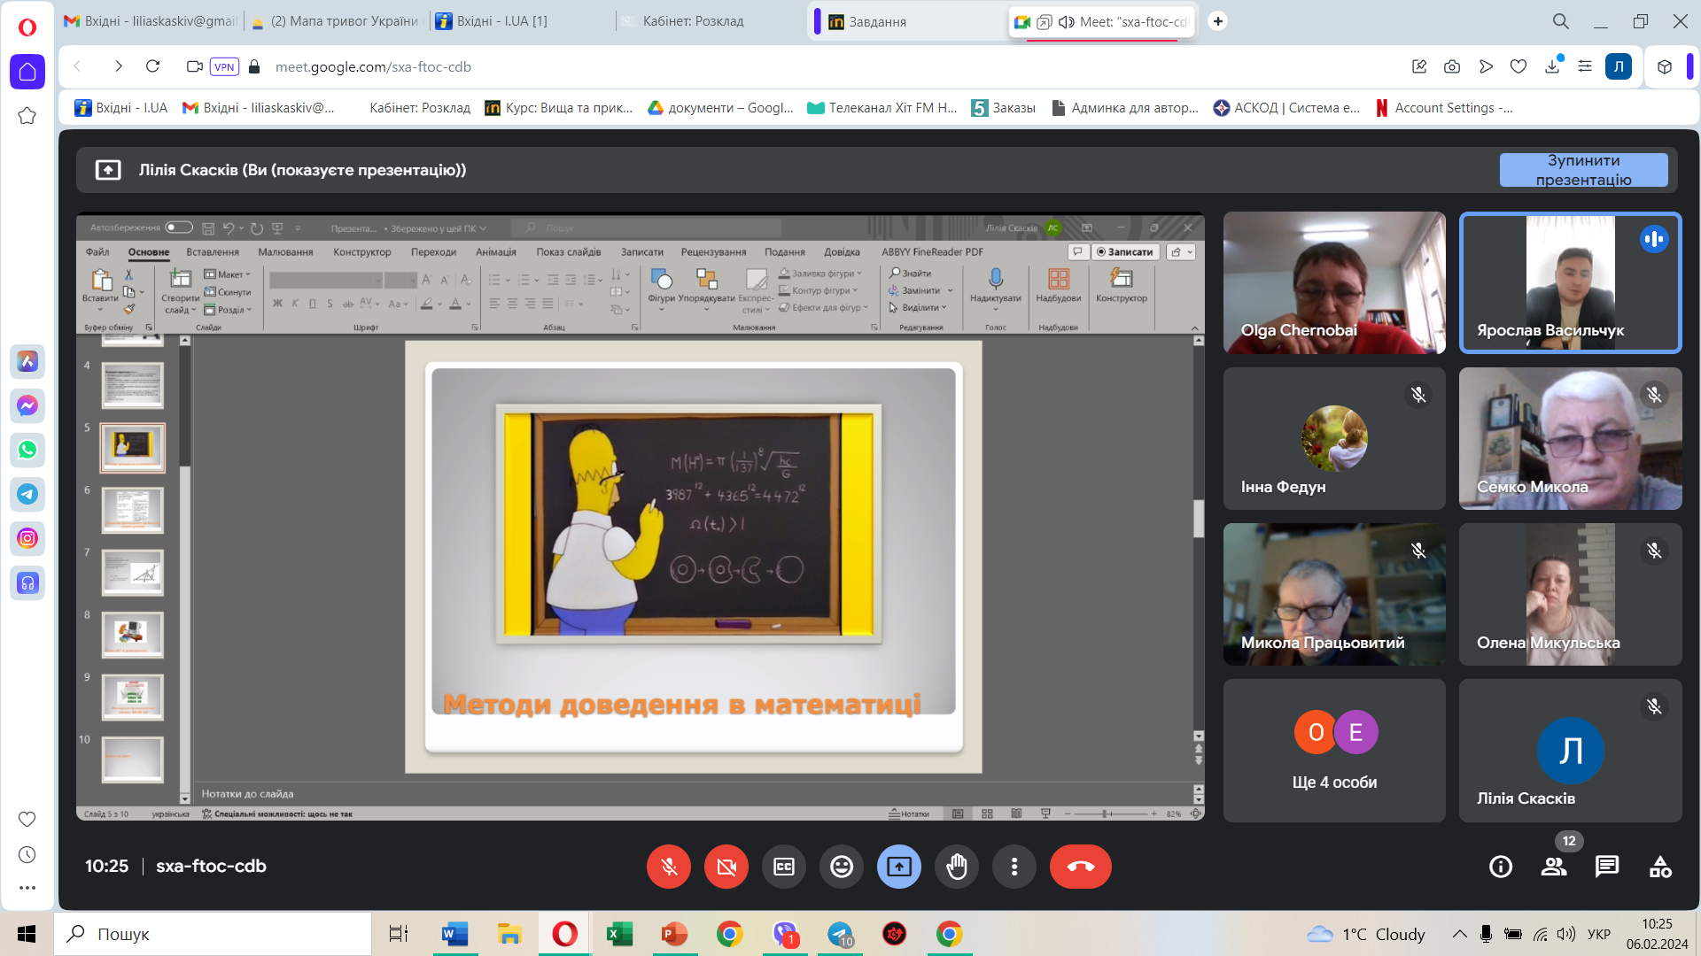Open Messenger in Opera sidebar
This screenshot has width=1701, height=956.
pyautogui.click(x=27, y=405)
